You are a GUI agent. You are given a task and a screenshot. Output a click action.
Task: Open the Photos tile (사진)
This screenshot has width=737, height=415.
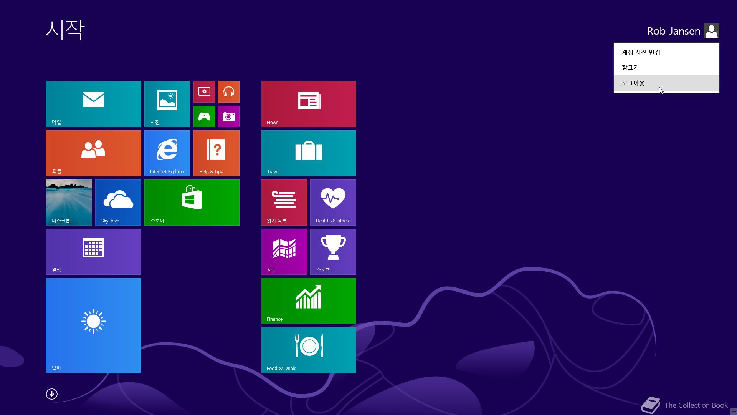point(167,104)
